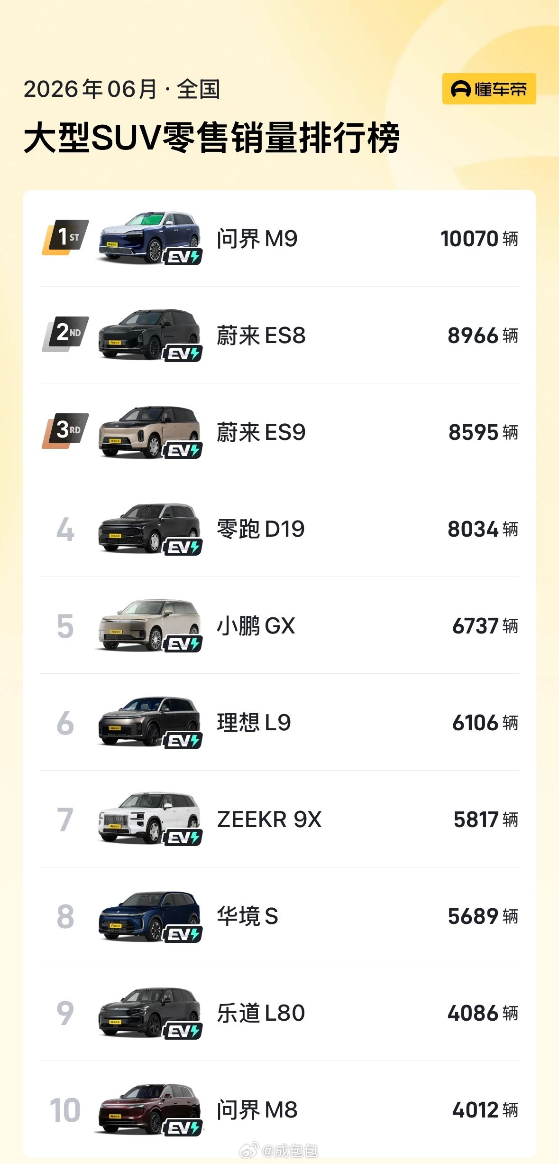Click the 2nd place rank badge

pos(65,334)
